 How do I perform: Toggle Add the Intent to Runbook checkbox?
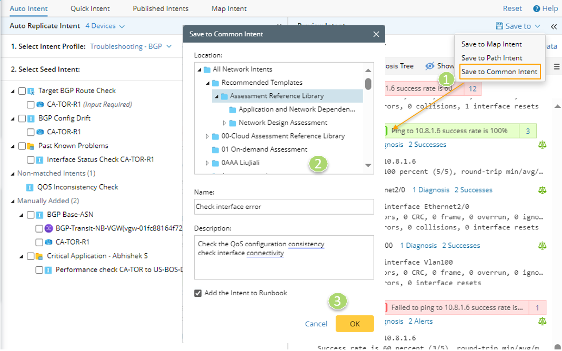pos(198,293)
